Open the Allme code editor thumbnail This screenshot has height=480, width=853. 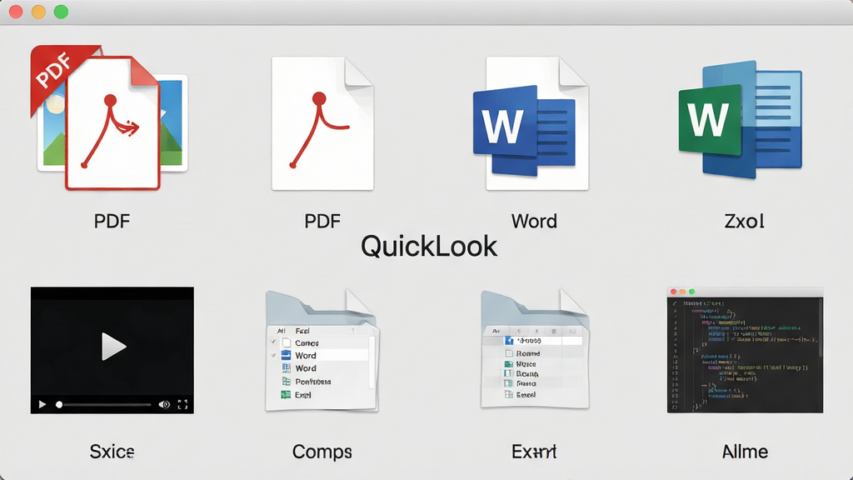click(x=745, y=350)
